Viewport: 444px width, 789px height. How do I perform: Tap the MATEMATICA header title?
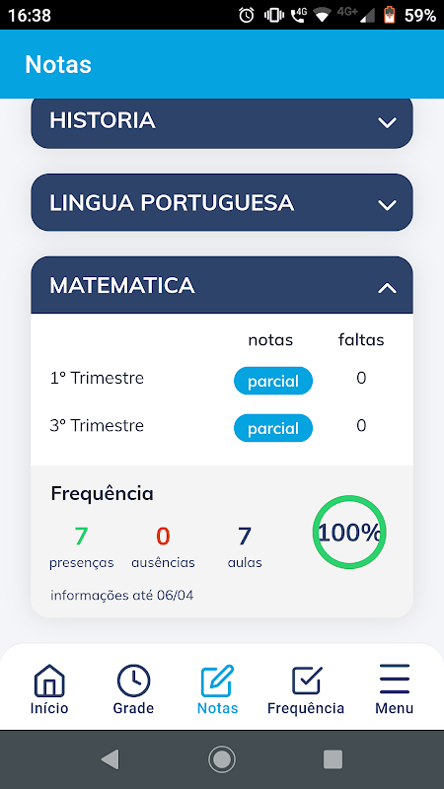121,285
